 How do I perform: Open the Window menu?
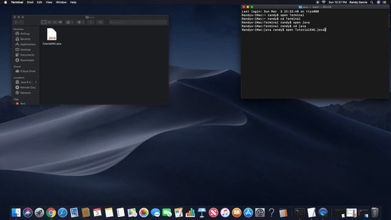(x=61, y=2)
